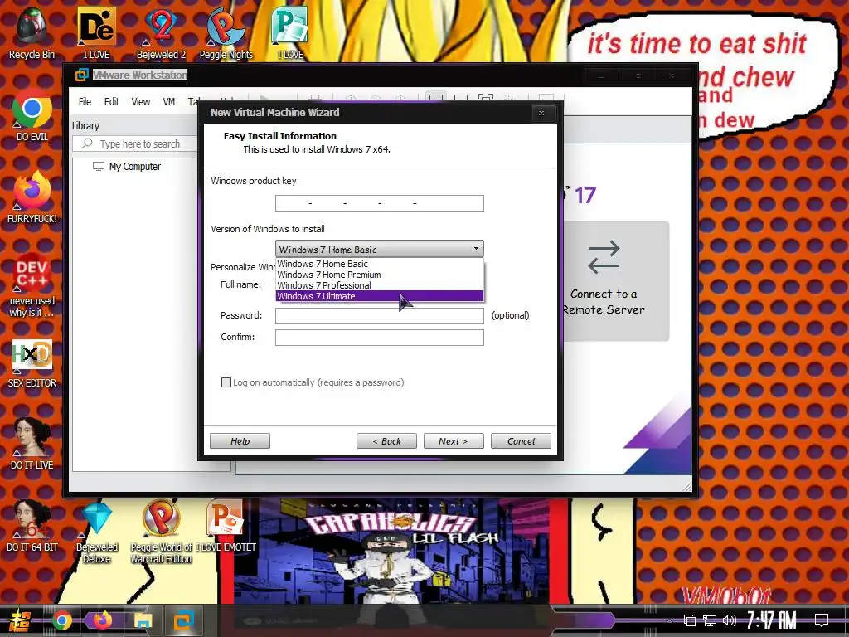Open the Dev-C++ desktop icon

click(32, 285)
